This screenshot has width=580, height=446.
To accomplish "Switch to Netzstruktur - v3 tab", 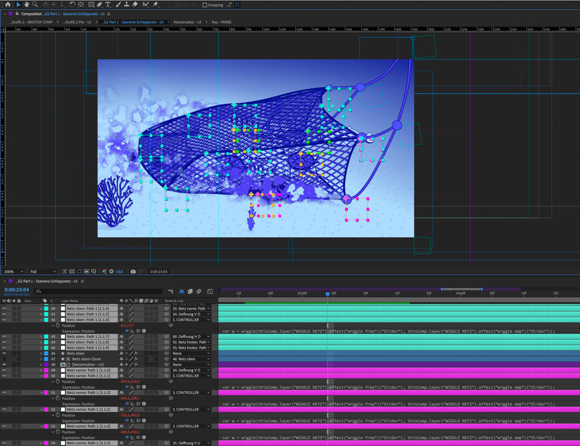I will [187, 22].
